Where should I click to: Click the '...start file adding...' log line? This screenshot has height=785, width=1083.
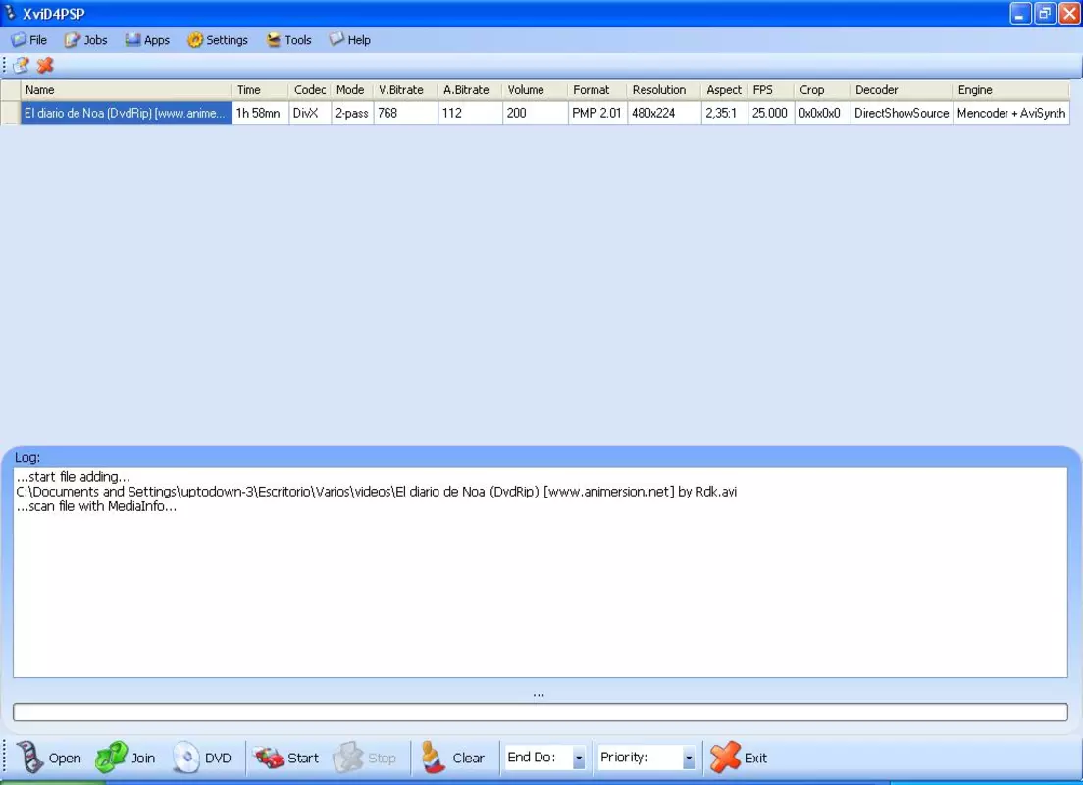73,477
